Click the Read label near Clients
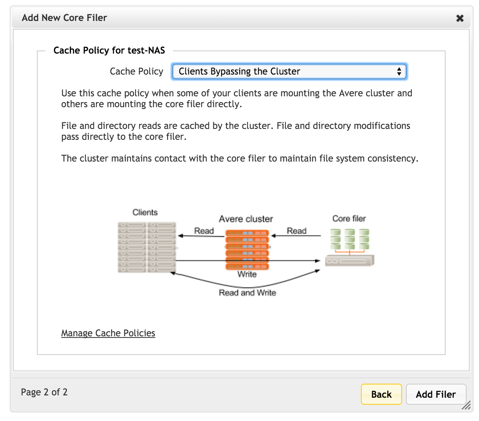 (204, 231)
